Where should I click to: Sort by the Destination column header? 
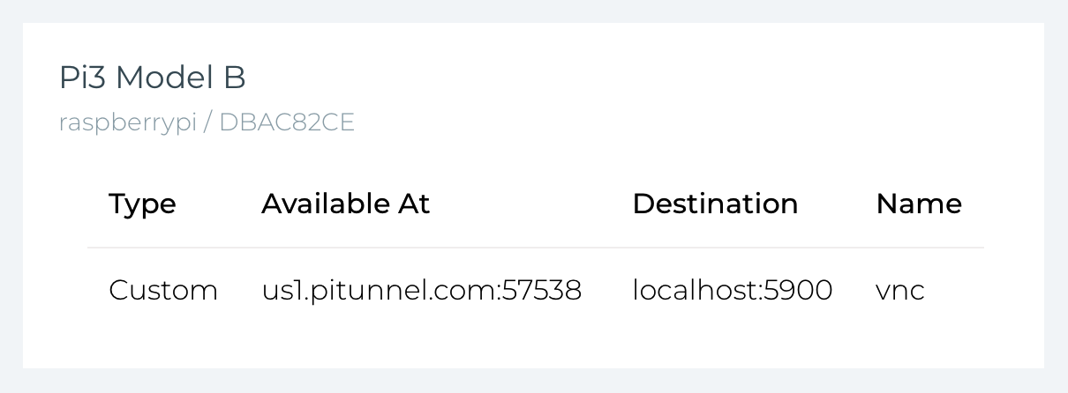coord(715,204)
